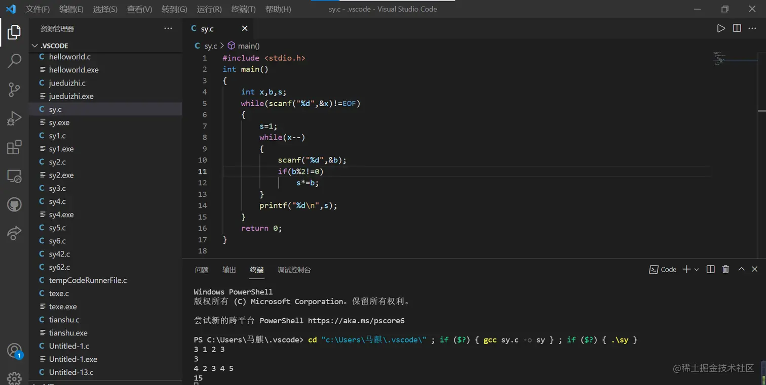Switch to the 问题 panel tab
766x385 pixels.
(x=202, y=270)
